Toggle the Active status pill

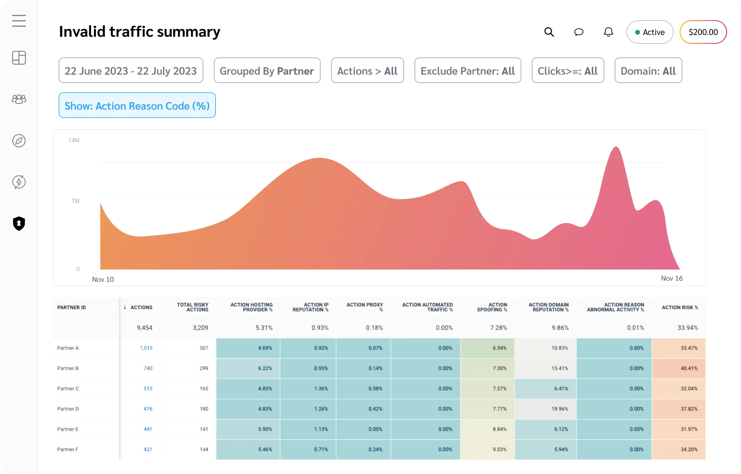(650, 32)
